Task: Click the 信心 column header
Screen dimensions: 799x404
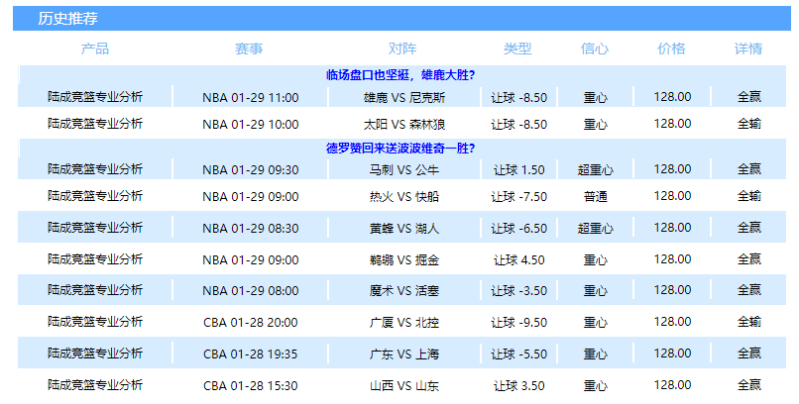Action: 595,49
